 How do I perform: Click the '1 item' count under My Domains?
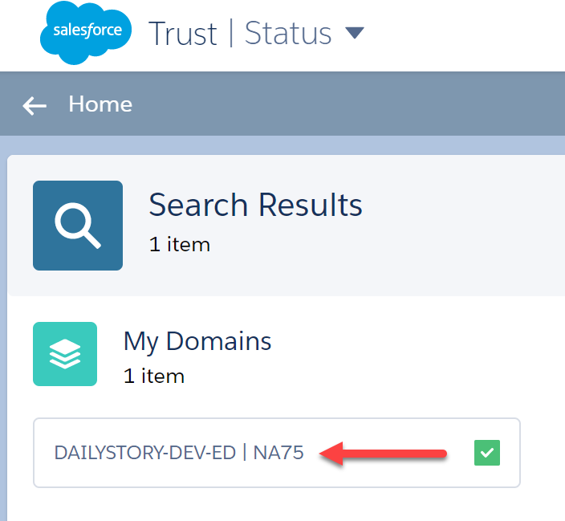(x=154, y=377)
